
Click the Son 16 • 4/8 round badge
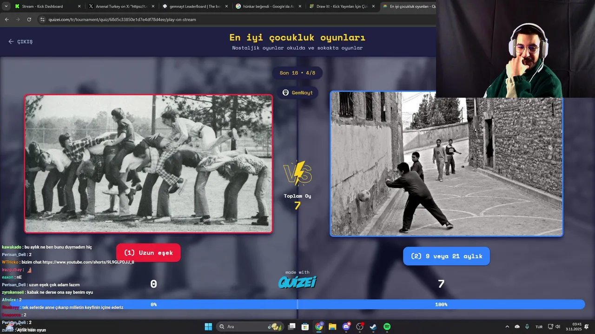click(x=297, y=73)
